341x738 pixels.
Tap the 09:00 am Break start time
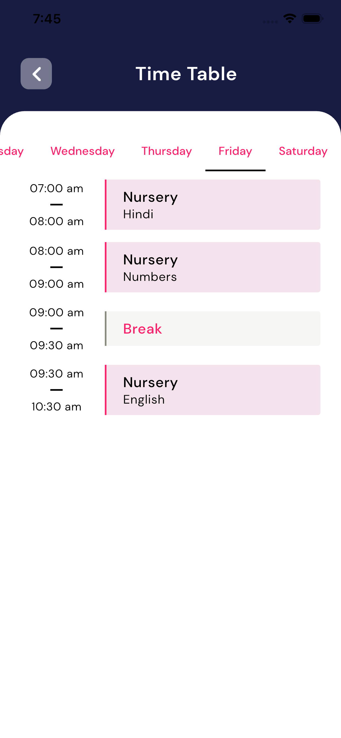[x=57, y=312]
